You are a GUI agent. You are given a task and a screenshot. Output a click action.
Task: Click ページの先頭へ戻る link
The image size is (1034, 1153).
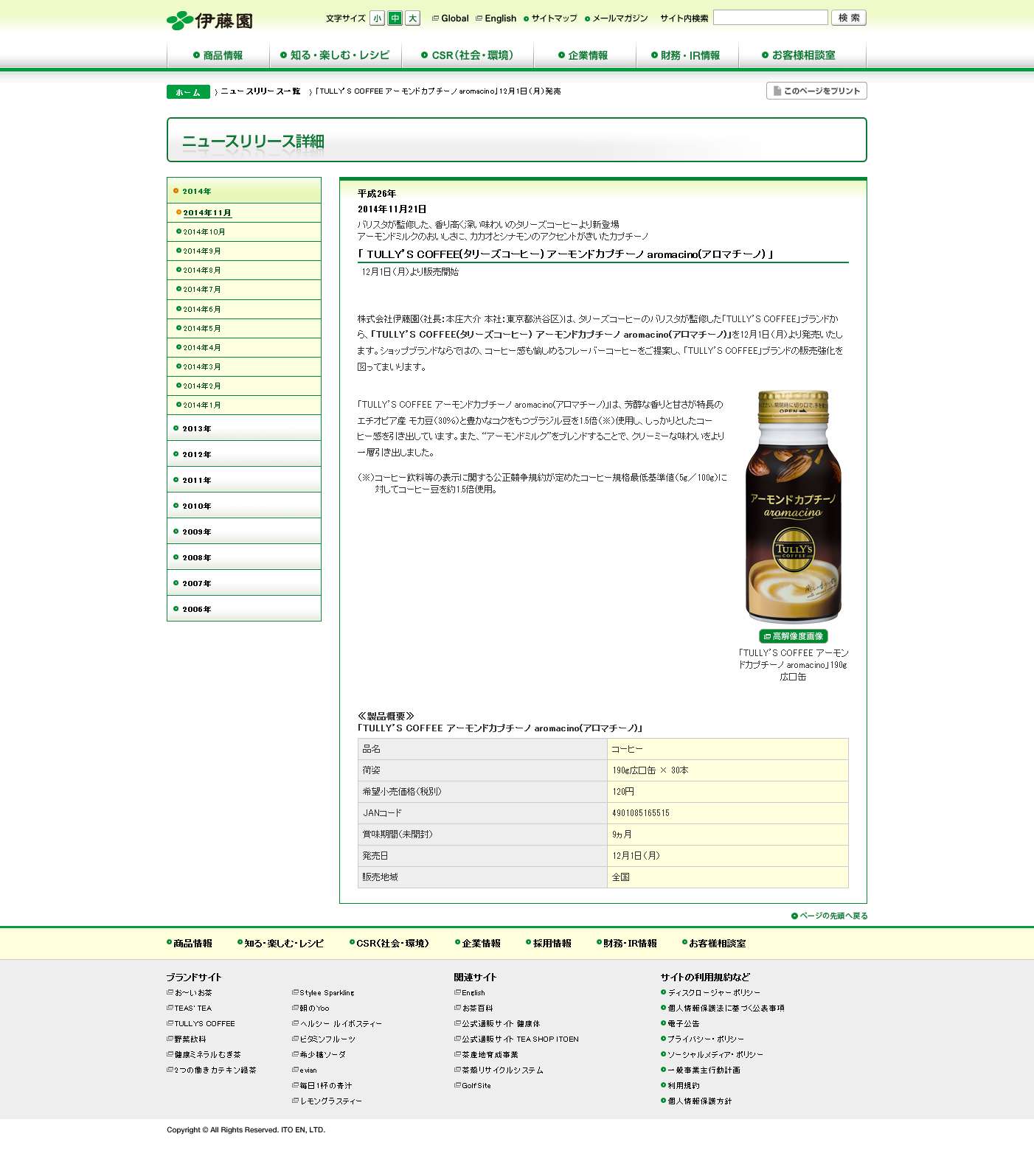pos(830,916)
